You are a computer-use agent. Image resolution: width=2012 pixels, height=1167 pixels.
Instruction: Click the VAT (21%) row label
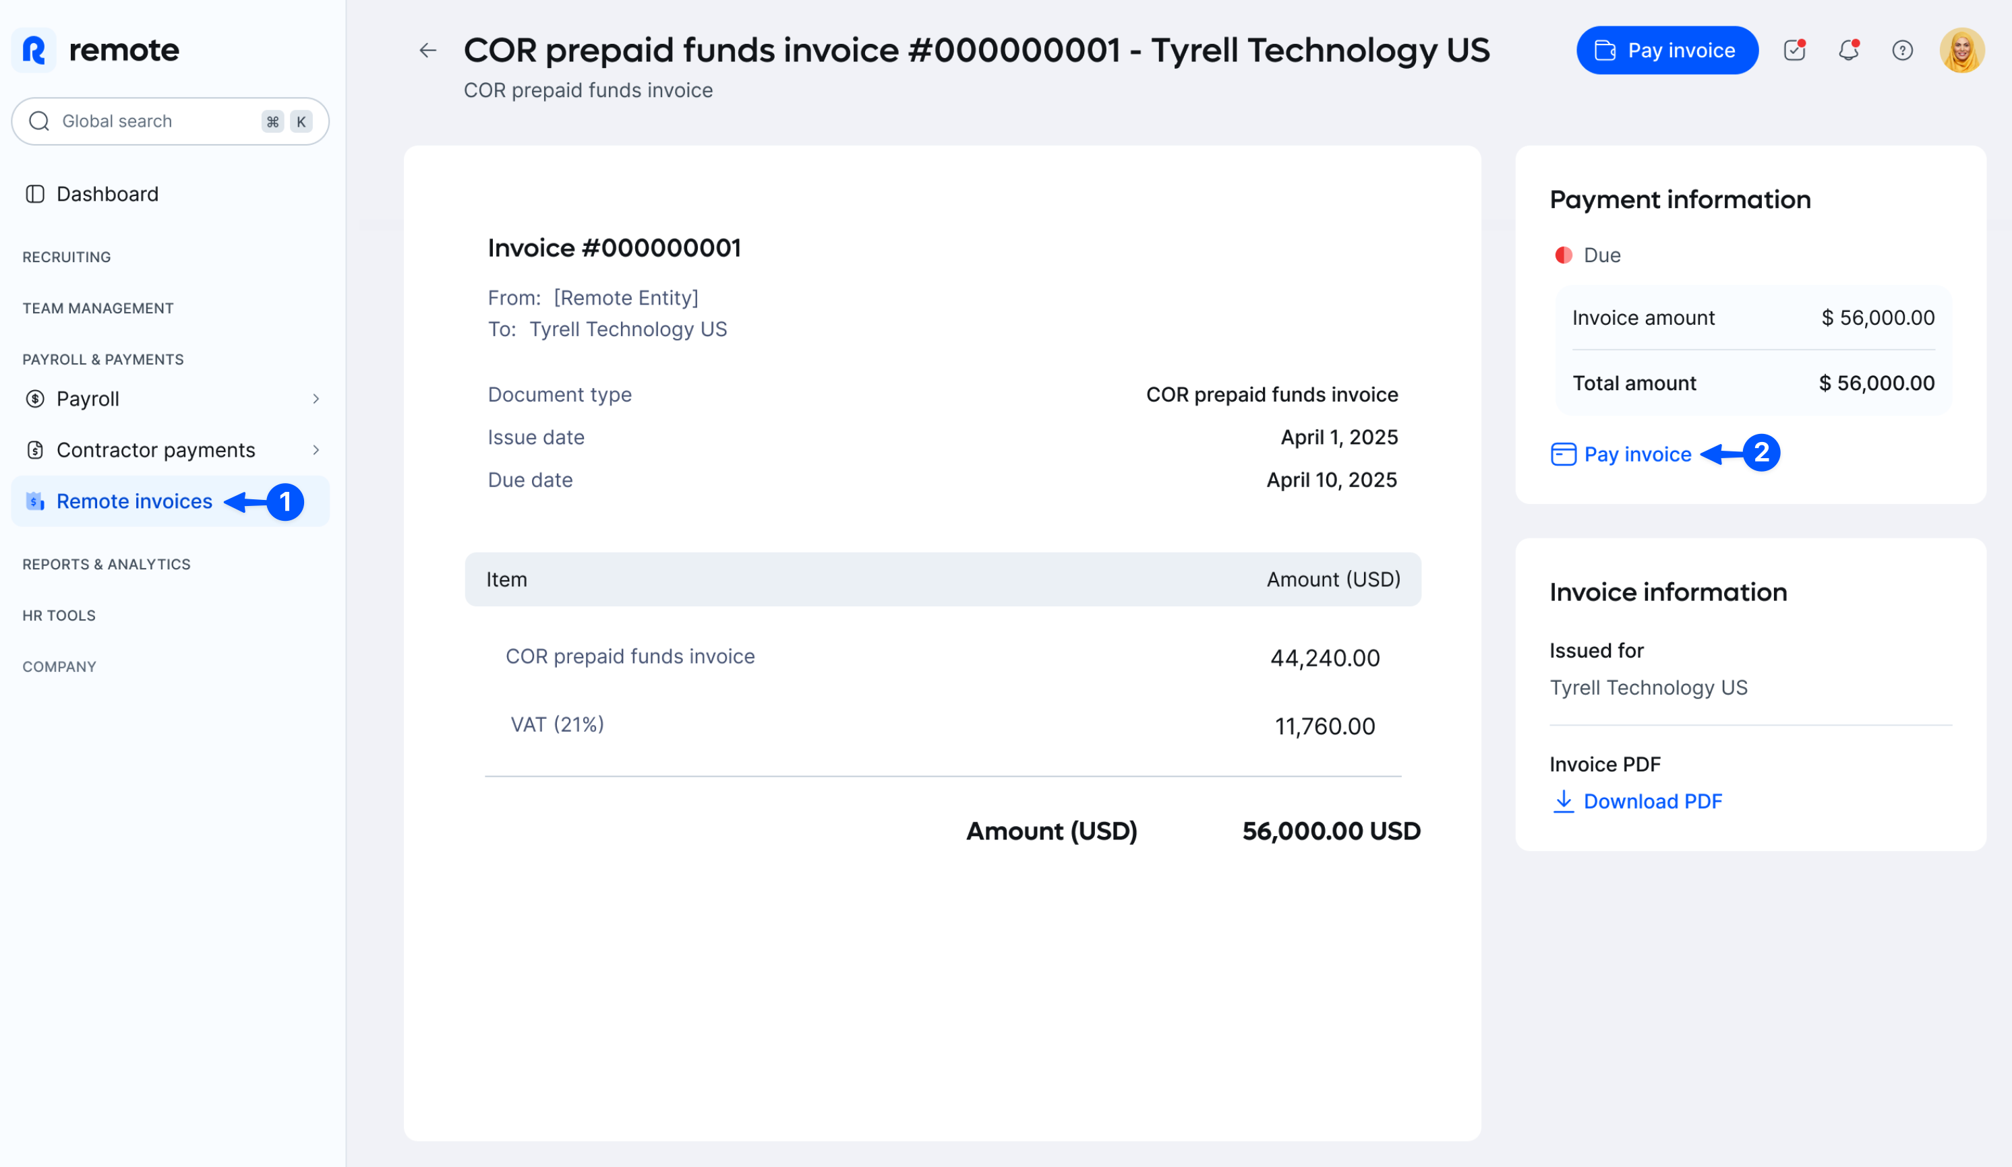558,724
